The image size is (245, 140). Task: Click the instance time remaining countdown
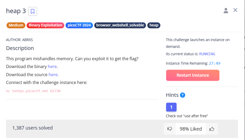[x=214, y=63]
